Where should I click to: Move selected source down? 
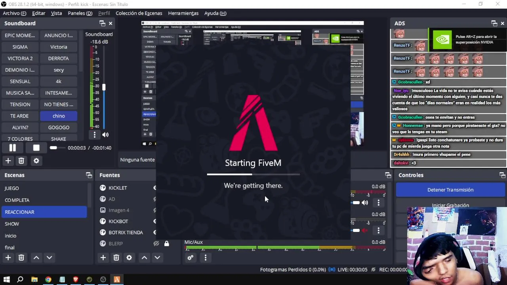click(x=157, y=258)
